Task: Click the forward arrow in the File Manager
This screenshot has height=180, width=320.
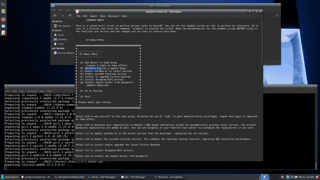Action: pos(62,15)
